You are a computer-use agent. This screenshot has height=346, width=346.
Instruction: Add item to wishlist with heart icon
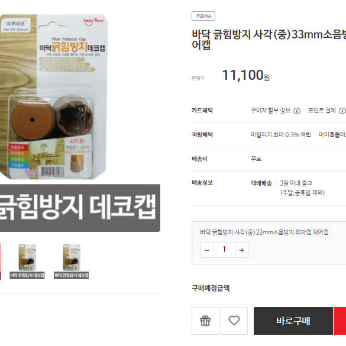point(234,321)
